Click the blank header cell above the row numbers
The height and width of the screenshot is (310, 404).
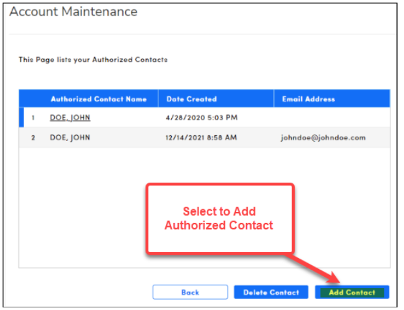click(x=33, y=99)
